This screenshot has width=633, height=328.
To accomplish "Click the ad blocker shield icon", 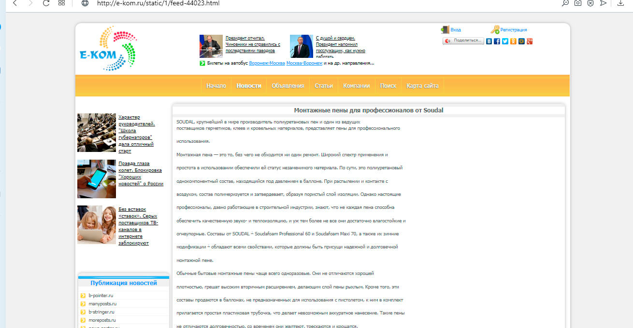I will point(590,3).
